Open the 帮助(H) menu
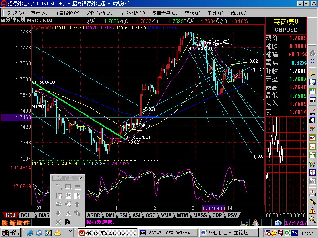This screenshot has width=318, height=238. coord(238,13)
